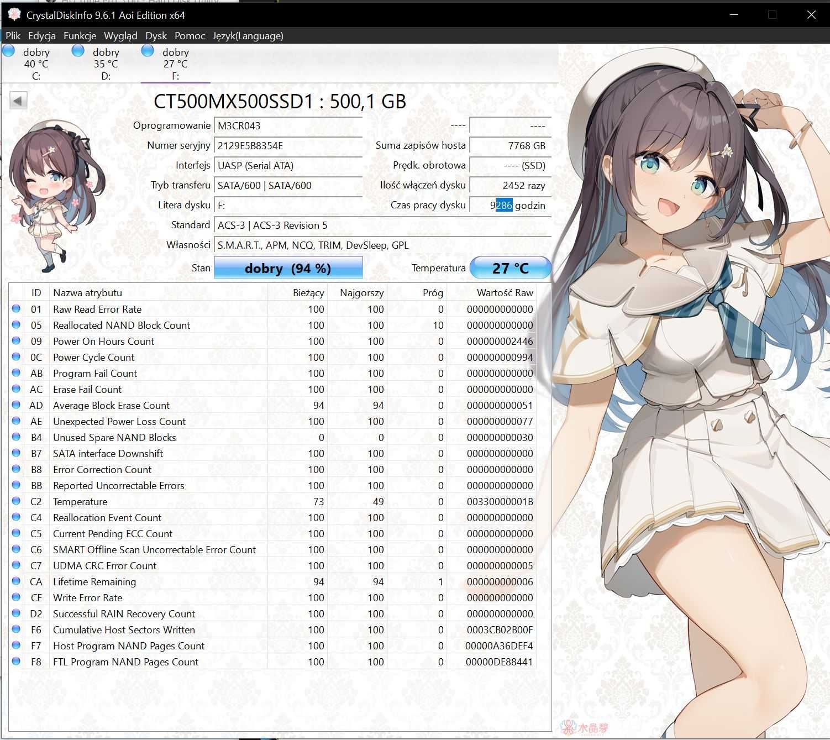The width and height of the screenshot is (830, 740).
Task: Click the Bieżący column header
Action: pos(297,292)
